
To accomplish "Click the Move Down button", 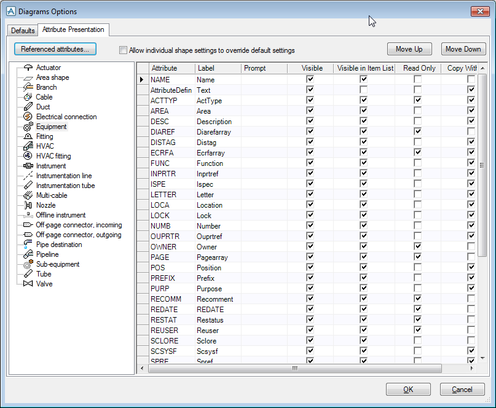I will tap(463, 49).
